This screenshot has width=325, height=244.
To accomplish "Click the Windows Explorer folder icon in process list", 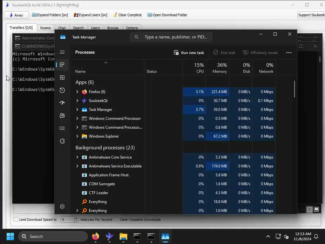I will point(84,136).
